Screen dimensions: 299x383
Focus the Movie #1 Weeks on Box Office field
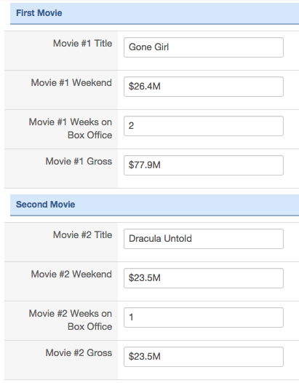coord(204,126)
